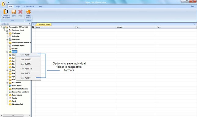This screenshot has height=117, width=197.
Task: Click the RSS Feeds folder icon
Action: coord(10,83)
